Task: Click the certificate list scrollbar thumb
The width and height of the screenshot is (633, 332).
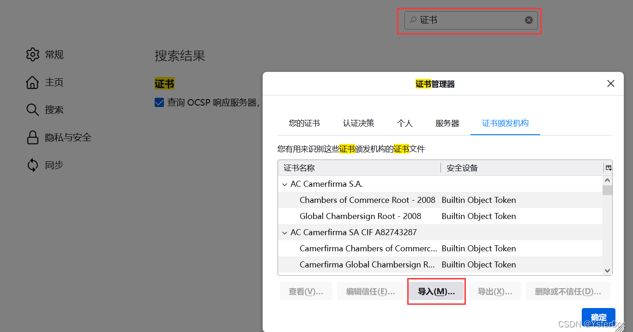Action: coord(608,190)
